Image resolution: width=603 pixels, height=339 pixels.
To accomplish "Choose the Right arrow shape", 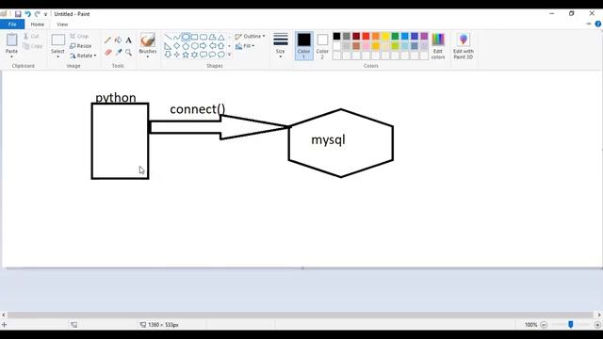I will point(204,46).
